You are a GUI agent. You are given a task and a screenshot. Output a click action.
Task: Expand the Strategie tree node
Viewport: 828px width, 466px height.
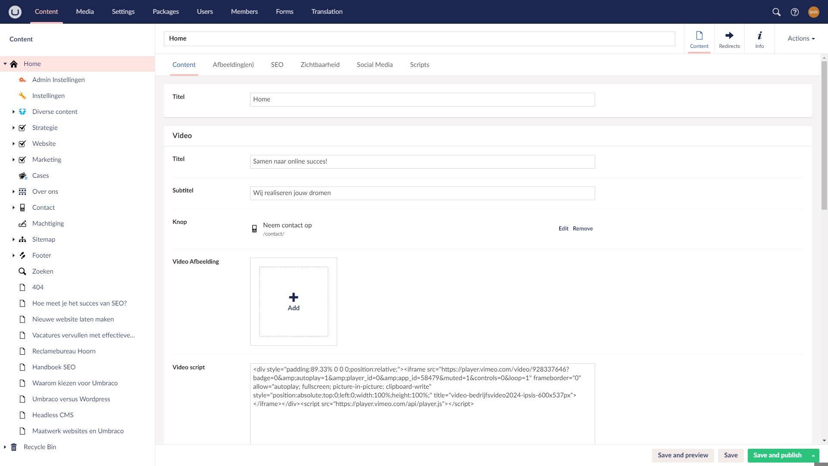[x=13, y=128]
